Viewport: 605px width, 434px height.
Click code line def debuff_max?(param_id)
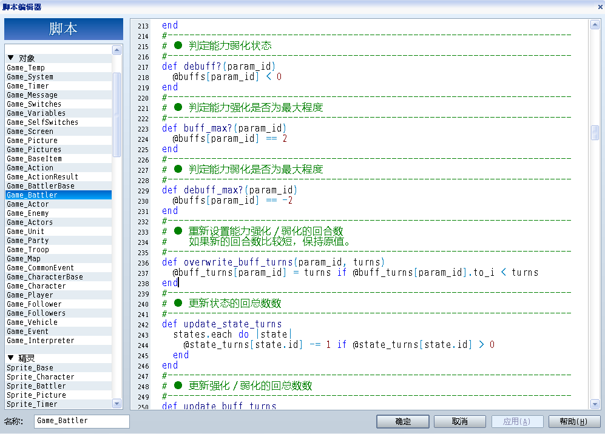click(229, 190)
